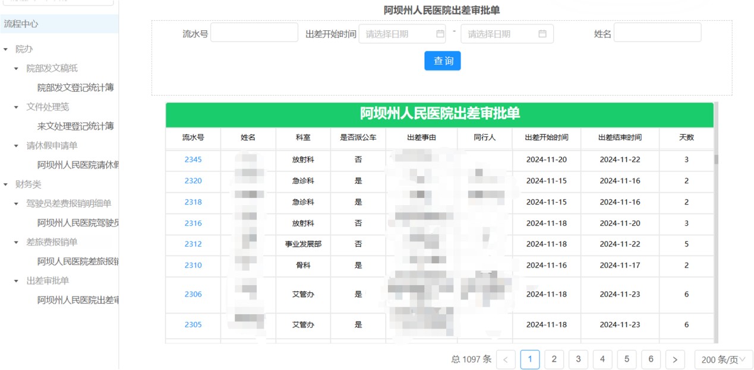Open the 200 条/页 page size dropdown
Screen dimensions: 754x370
click(724, 359)
